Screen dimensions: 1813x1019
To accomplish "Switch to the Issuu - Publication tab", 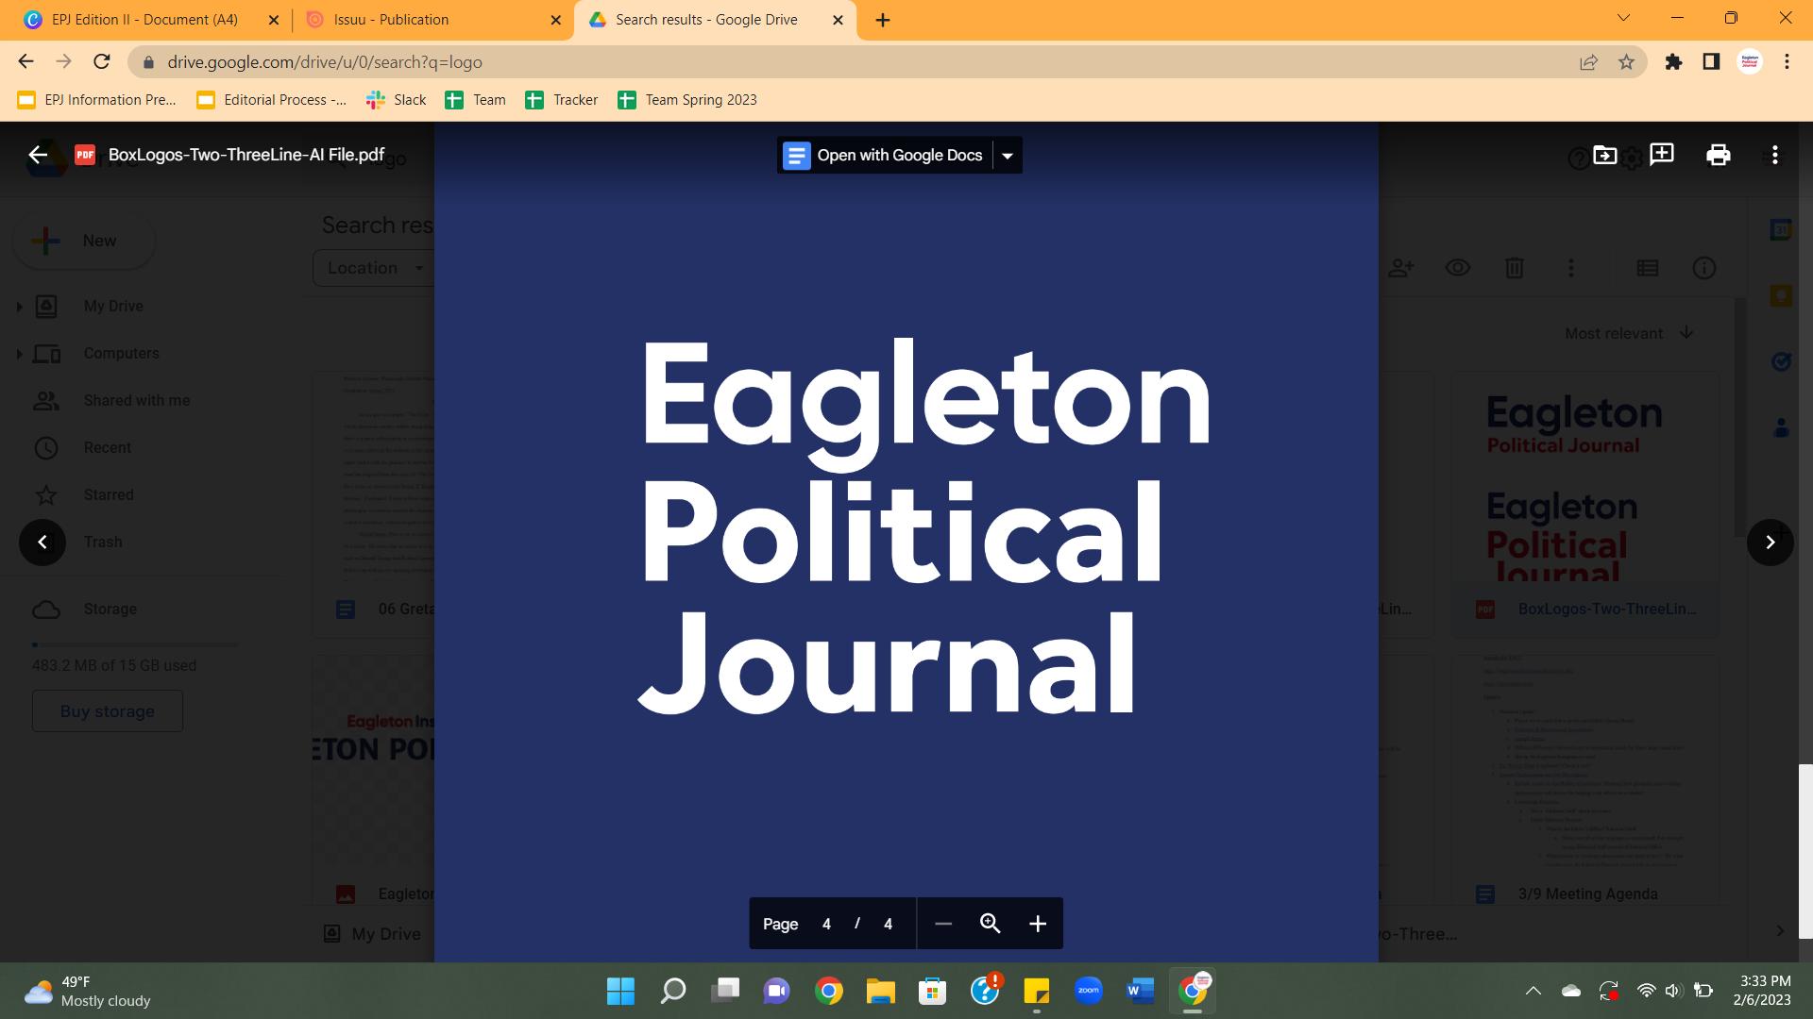I will point(391,20).
